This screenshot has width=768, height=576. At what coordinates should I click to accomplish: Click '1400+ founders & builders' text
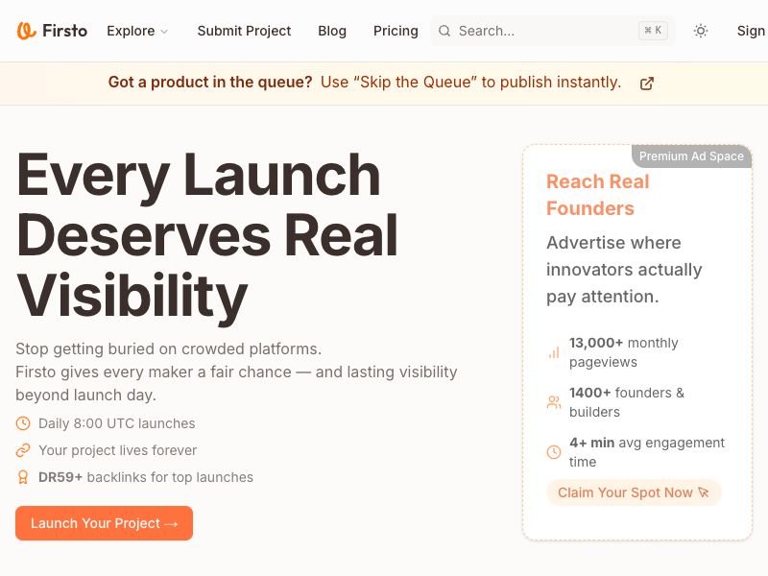click(627, 402)
